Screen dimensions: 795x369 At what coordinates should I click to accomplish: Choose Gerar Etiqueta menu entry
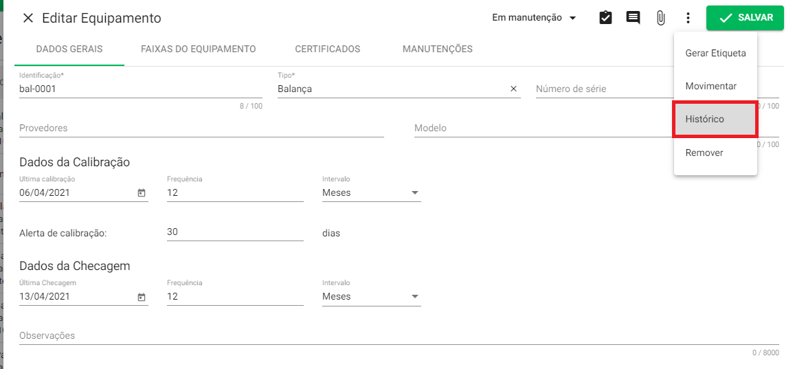point(715,53)
